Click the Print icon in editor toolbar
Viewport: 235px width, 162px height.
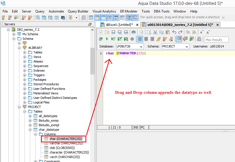pyautogui.click(x=133, y=32)
